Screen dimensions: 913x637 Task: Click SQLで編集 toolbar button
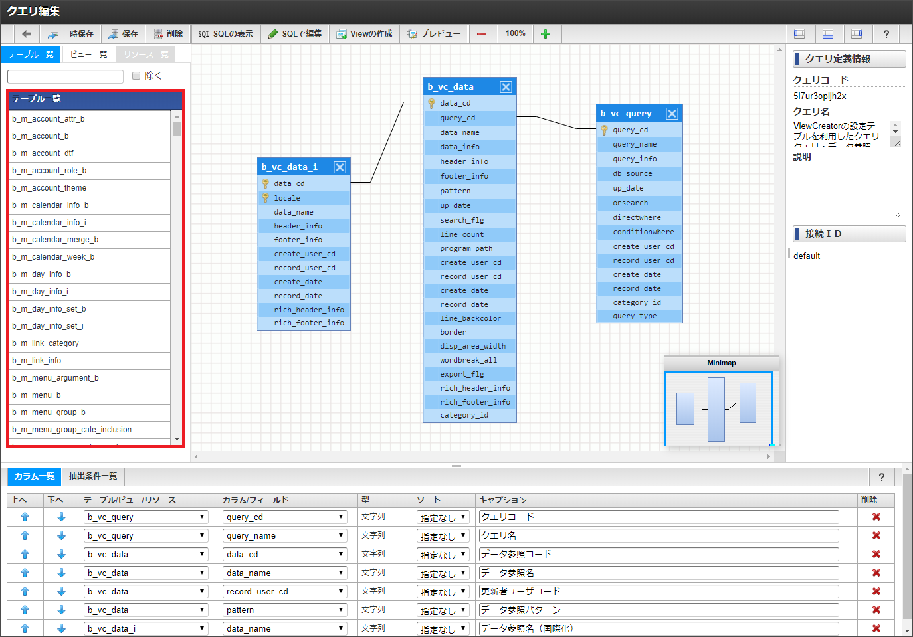coord(295,34)
